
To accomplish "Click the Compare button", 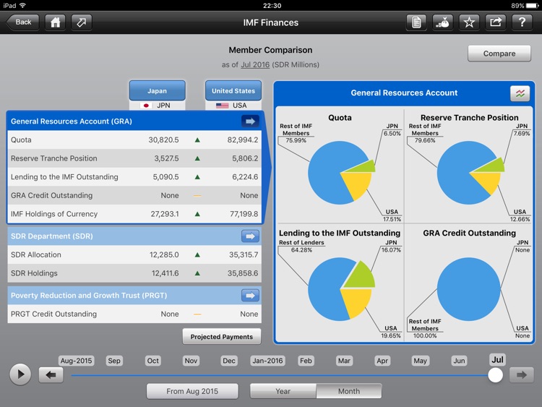I will pyautogui.click(x=499, y=53).
